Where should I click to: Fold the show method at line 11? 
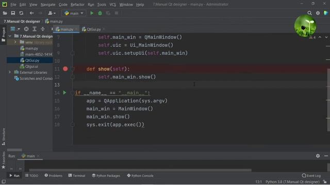pos(72,69)
